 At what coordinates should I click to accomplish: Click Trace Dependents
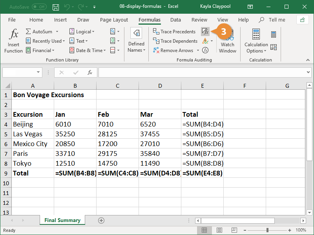point(175,41)
